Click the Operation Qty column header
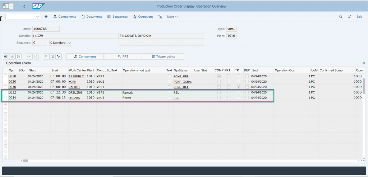 point(285,70)
